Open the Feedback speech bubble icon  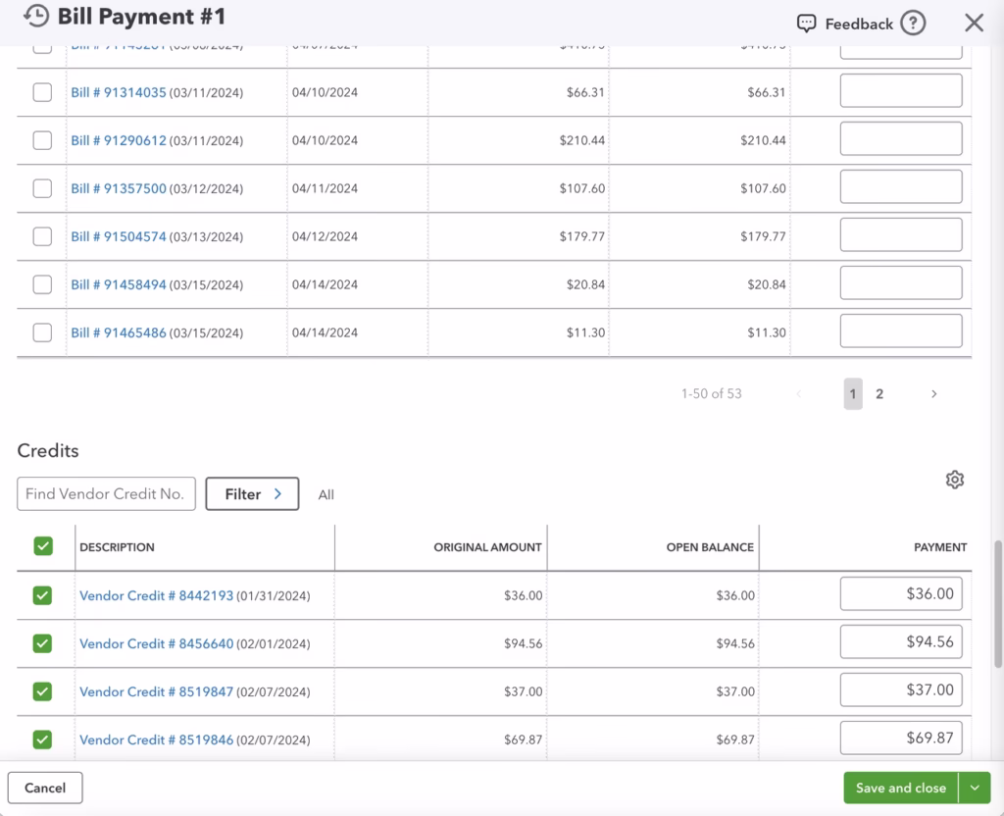[806, 24]
